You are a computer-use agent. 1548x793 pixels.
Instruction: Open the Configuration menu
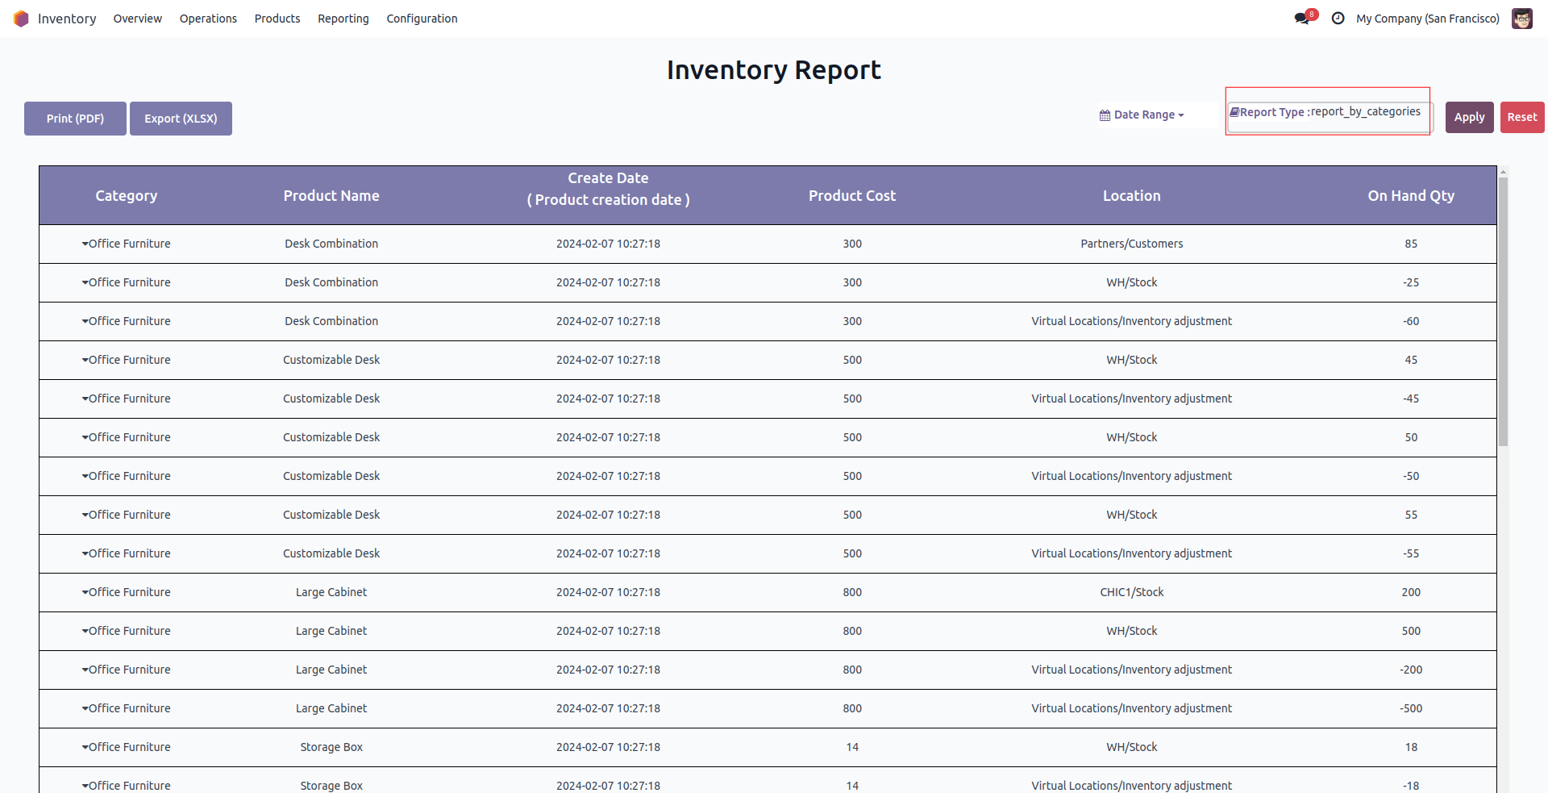click(422, 19)
